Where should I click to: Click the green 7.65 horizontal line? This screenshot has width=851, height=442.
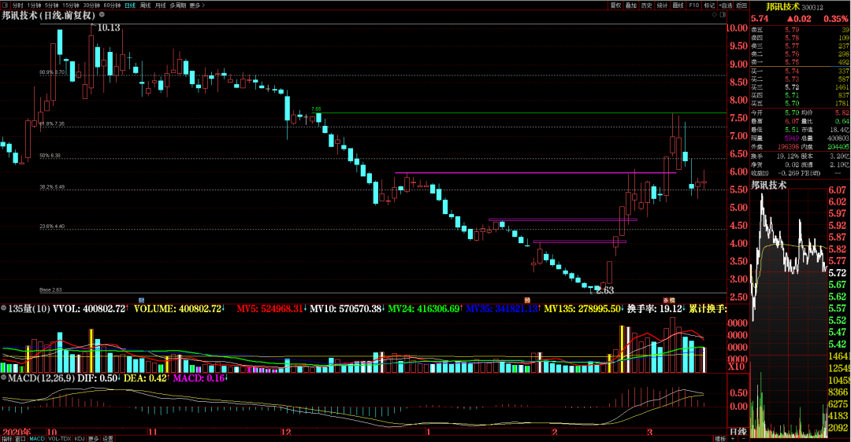point(521,113)
